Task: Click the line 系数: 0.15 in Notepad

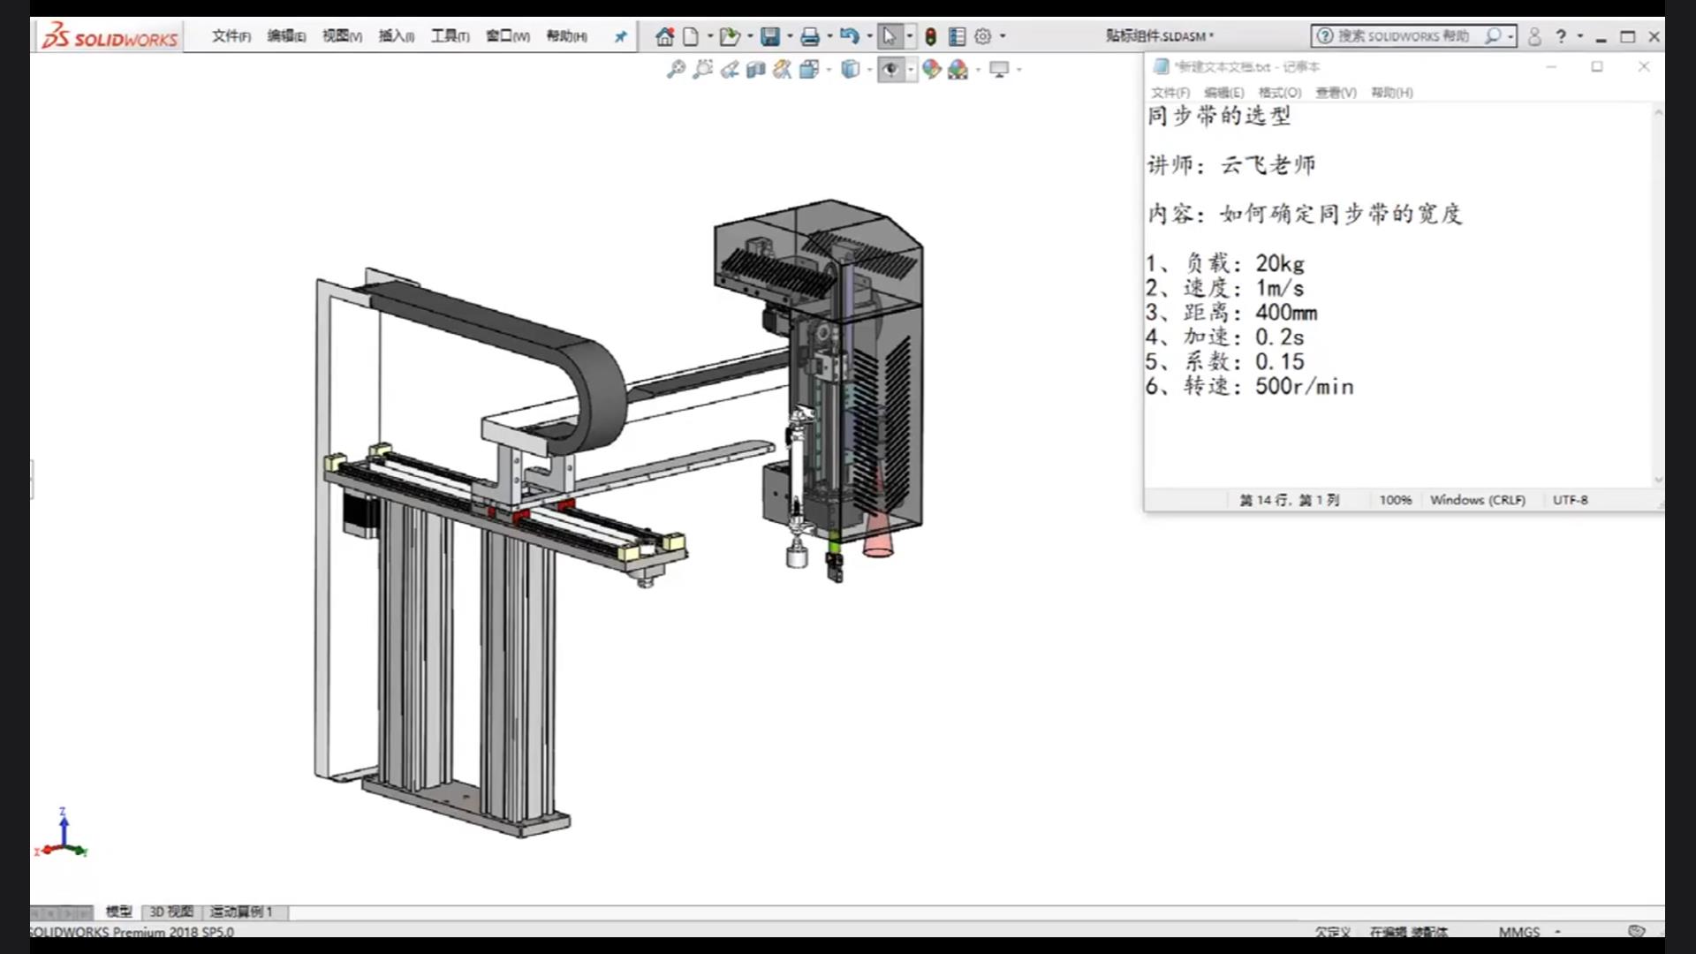Action: click(x=1224, y=361)
